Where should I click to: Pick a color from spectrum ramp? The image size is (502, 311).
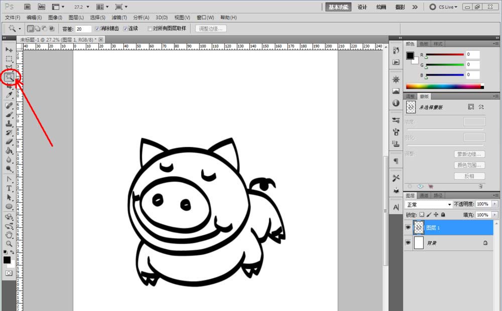click(445, 86)
